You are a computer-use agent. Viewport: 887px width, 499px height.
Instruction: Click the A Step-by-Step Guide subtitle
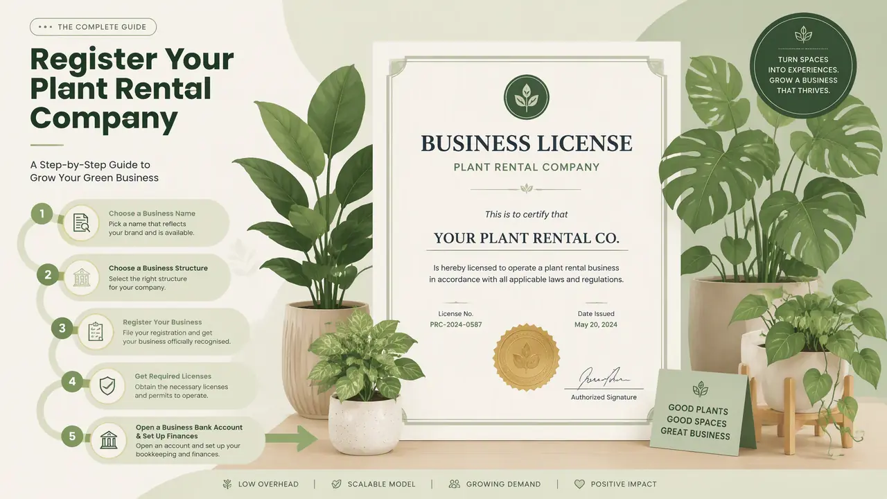tap(94, 171)
